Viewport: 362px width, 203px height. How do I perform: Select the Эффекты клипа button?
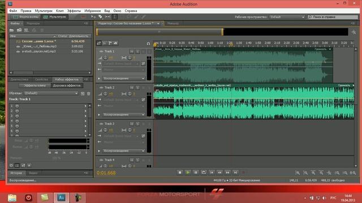35,85
